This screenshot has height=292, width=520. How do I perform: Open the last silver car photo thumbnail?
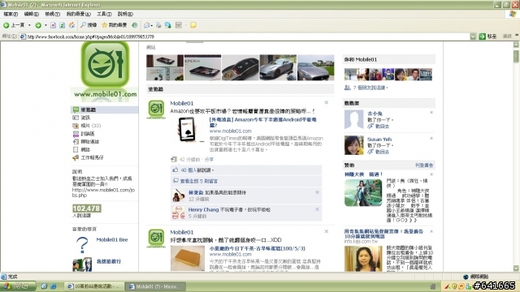[316, 67]
